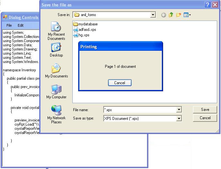Image resolution: width=221 pixels, height=169 pixels.
Task: Open Edit menu in Dialog Controls window
Action: click(x=21, y=25)
